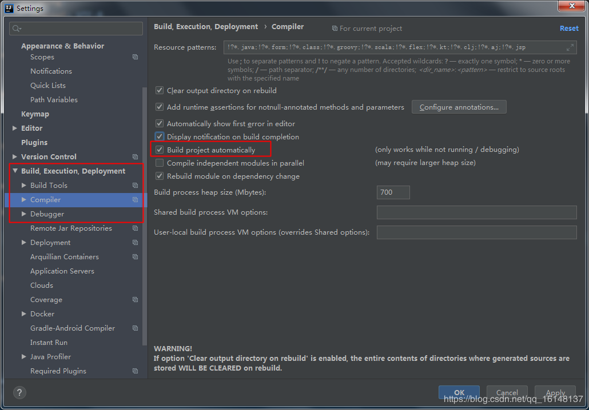589x410 pixels.
Task: Uncheck Clear output directory on rebuild
Action: click(160, 90)
